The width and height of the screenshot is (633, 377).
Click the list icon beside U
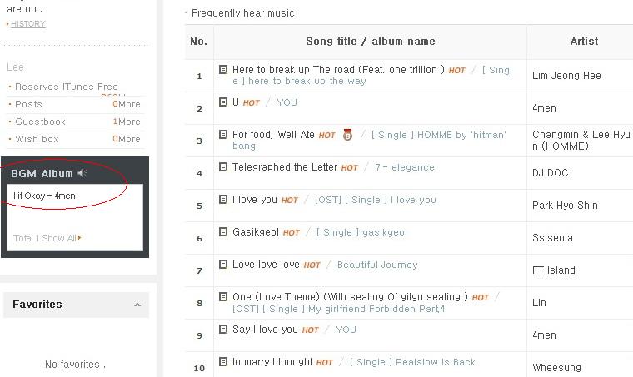pos(223,102)
